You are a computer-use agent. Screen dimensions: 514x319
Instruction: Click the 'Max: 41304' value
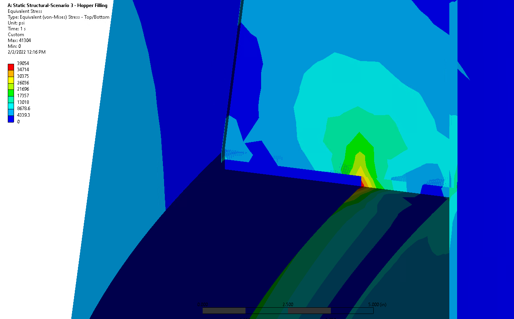(x=19, y=40)
